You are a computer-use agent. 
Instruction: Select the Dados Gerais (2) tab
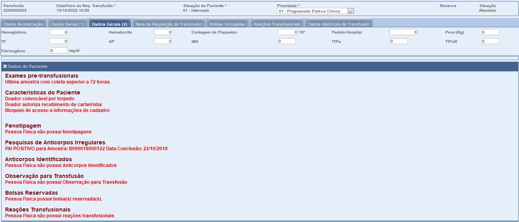[x=109, y=24]
